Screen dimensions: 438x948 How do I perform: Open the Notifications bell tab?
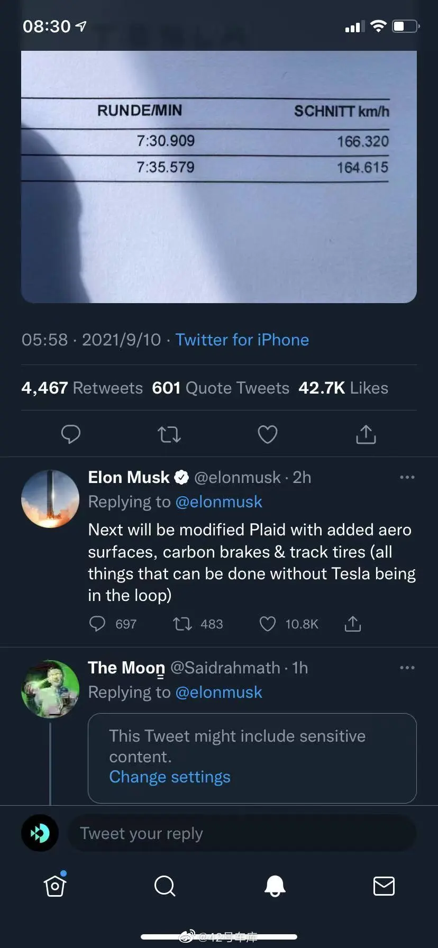275,886
